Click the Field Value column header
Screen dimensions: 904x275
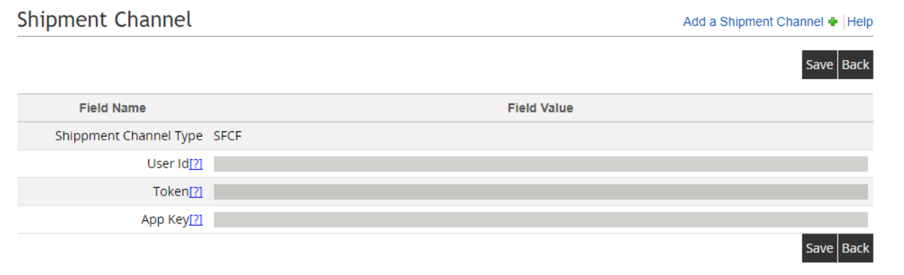click(540, 108)
